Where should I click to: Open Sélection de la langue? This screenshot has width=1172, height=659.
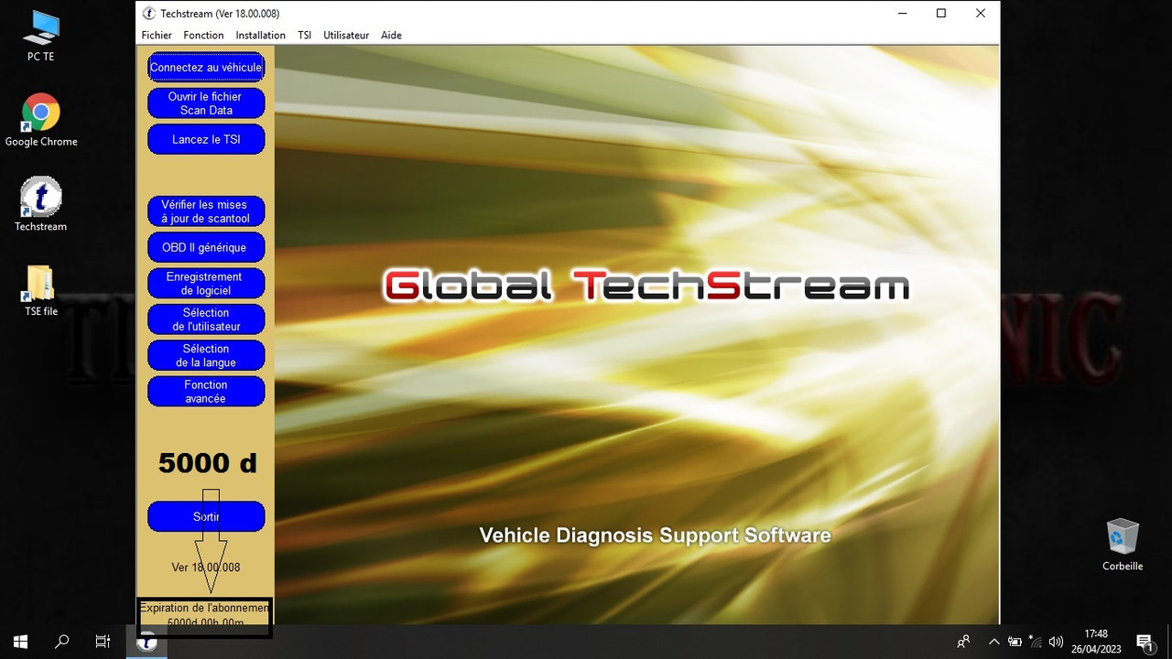206,355
